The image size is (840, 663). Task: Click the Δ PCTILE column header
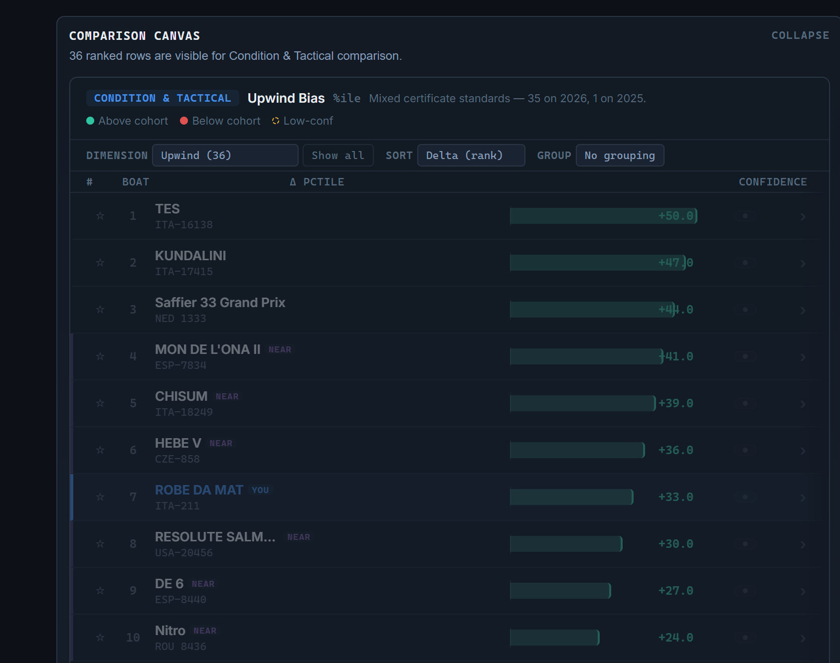point(317,182)
